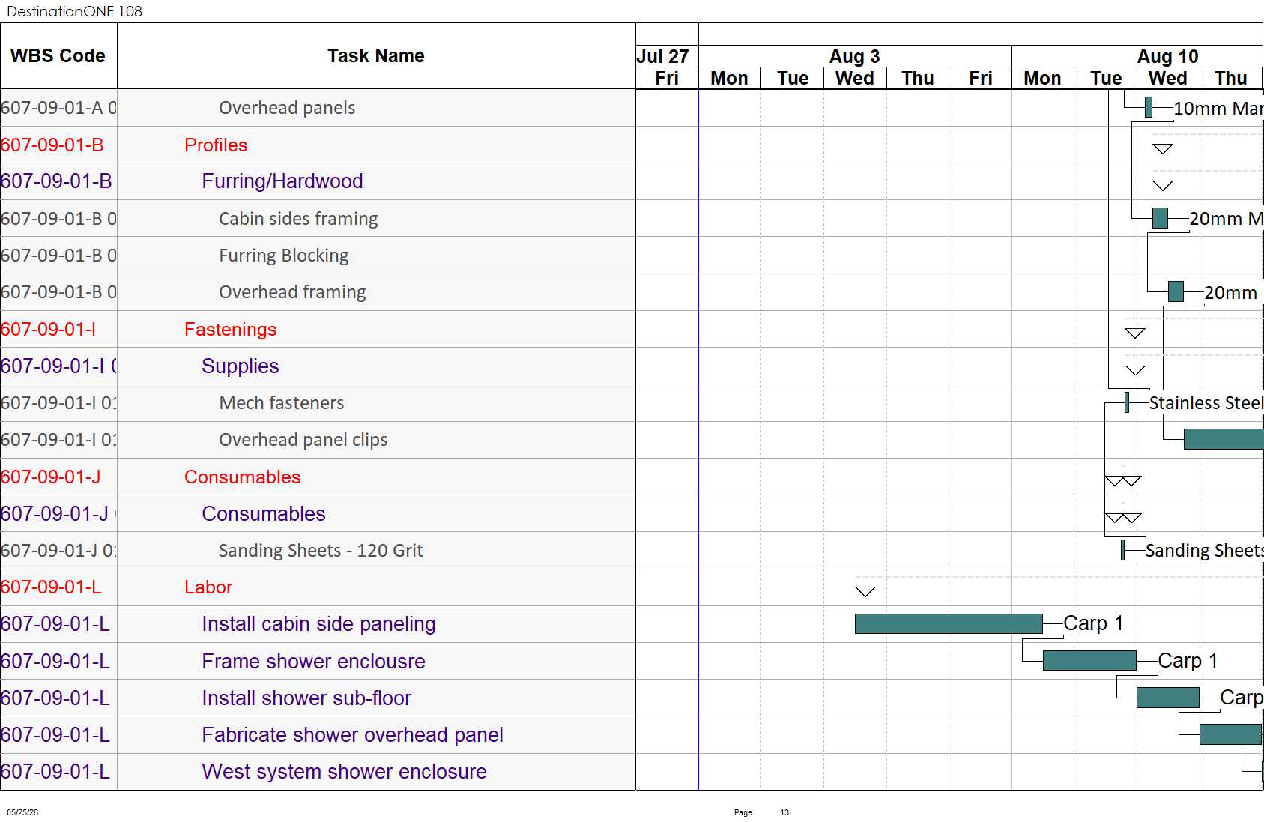This screenshot has width=1264, height=822.
Task: Select the Cabin sides framing 20mm bar
Action: click(1160, 218)
